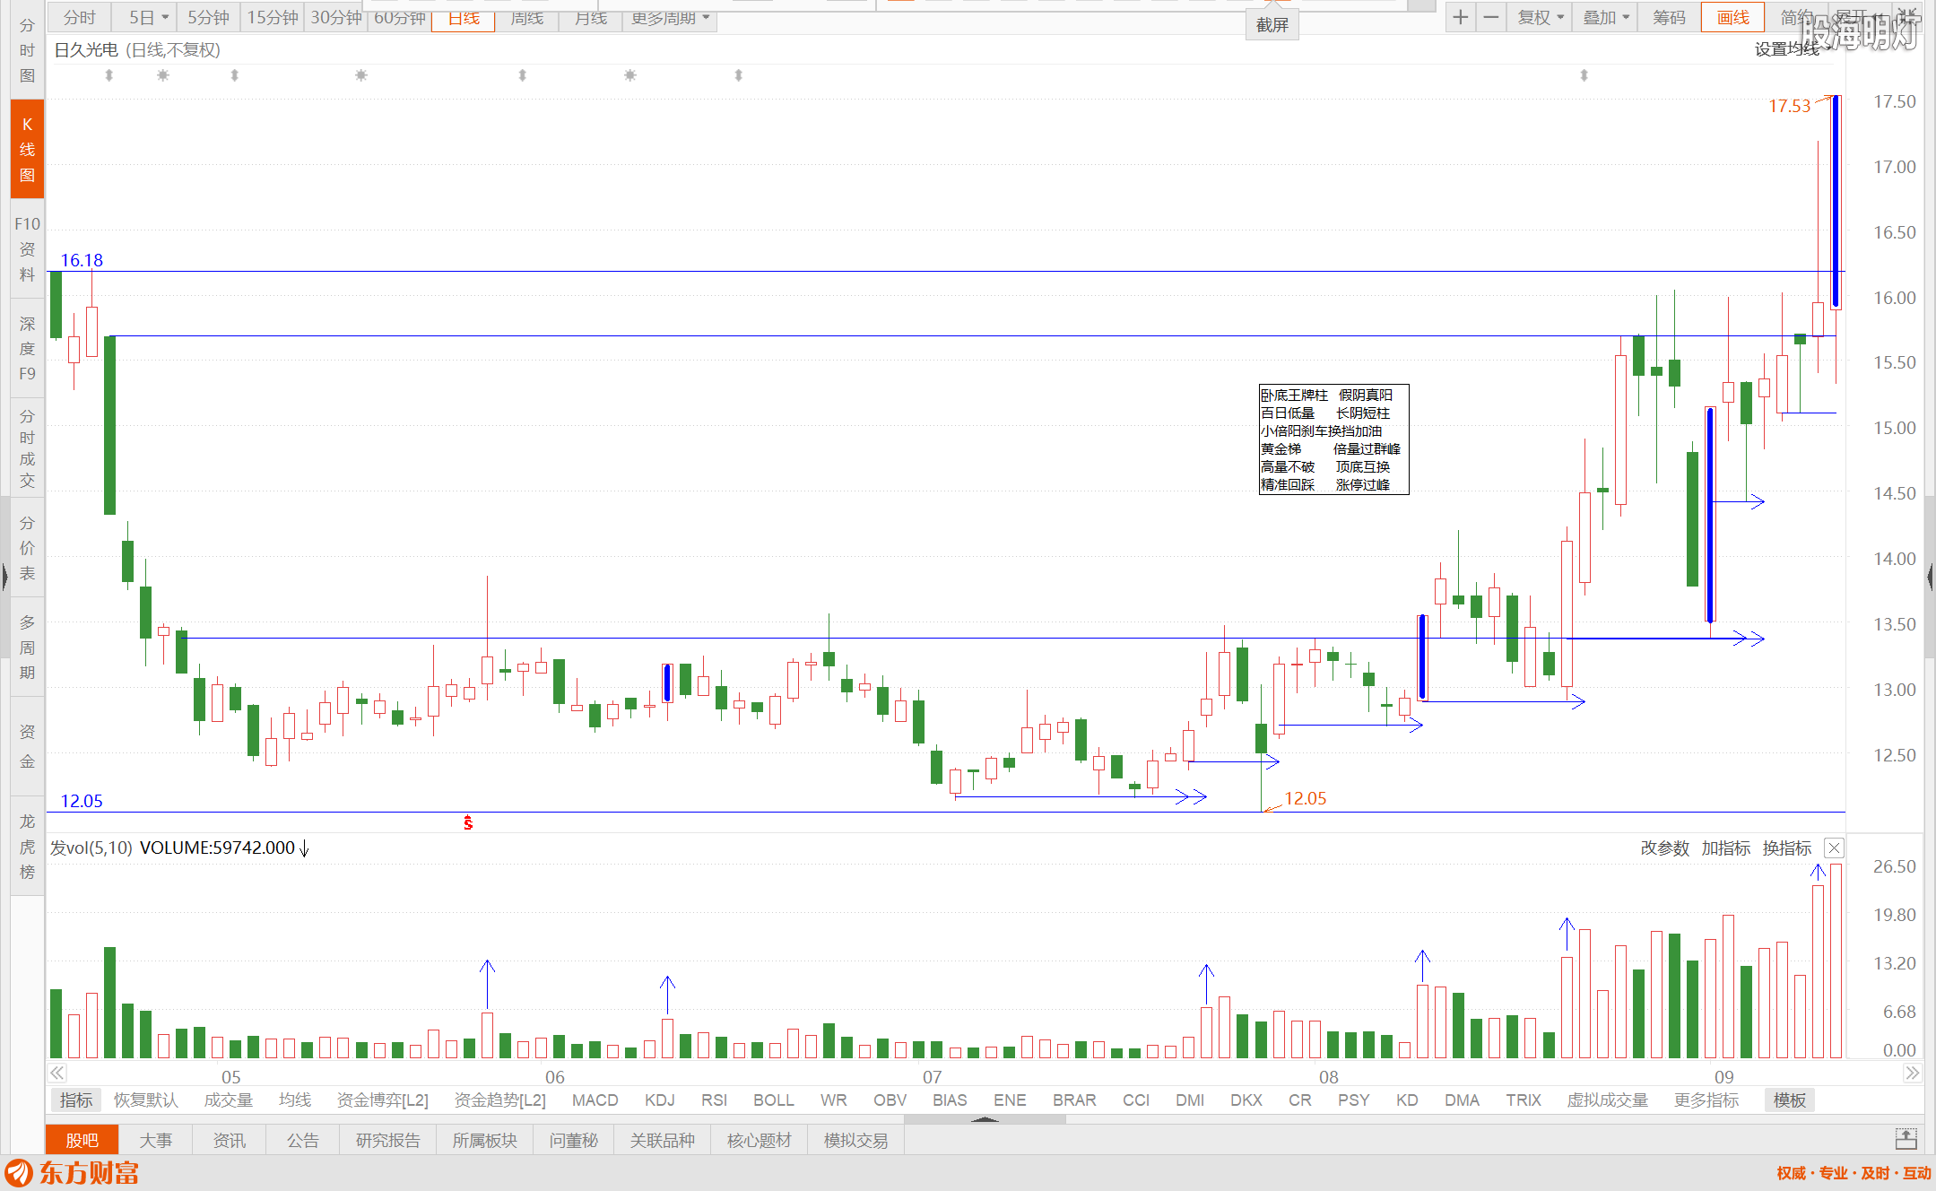Viewport: 1936px width, 1191px height.
Task: Click 模板 template button
Action: [1790, 1100]
